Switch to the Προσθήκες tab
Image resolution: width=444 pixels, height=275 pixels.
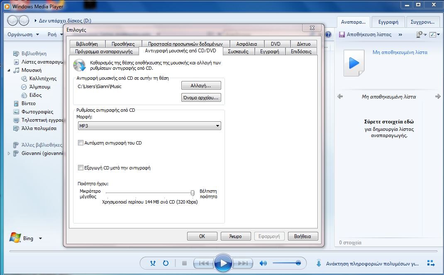tap(123, 44)
